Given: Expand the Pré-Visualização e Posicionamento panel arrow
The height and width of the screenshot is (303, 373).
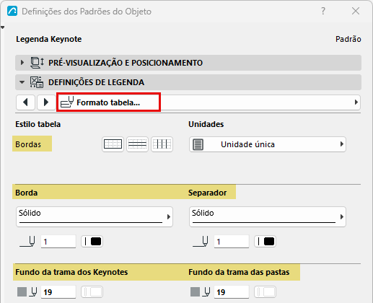Looking at the screenshot, I should [22, 63].
